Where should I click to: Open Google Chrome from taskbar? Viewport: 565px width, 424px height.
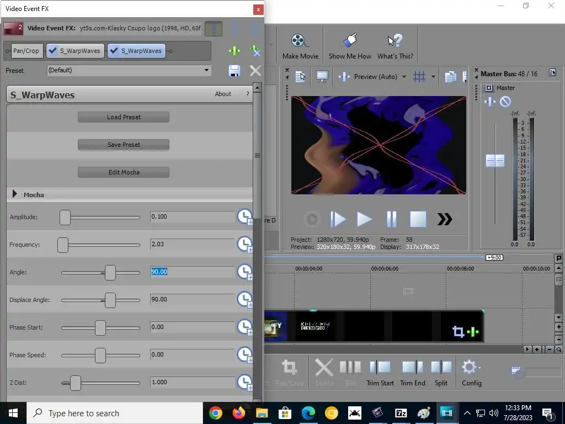216,413
